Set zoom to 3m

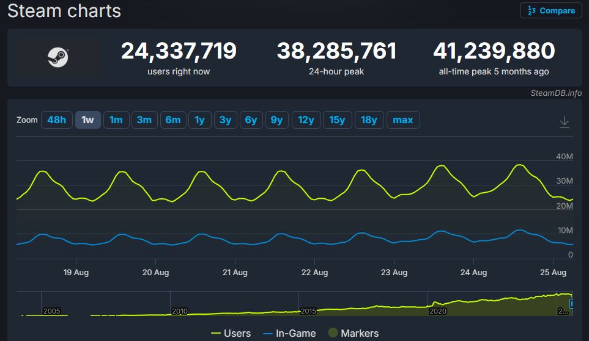(144, 120)
